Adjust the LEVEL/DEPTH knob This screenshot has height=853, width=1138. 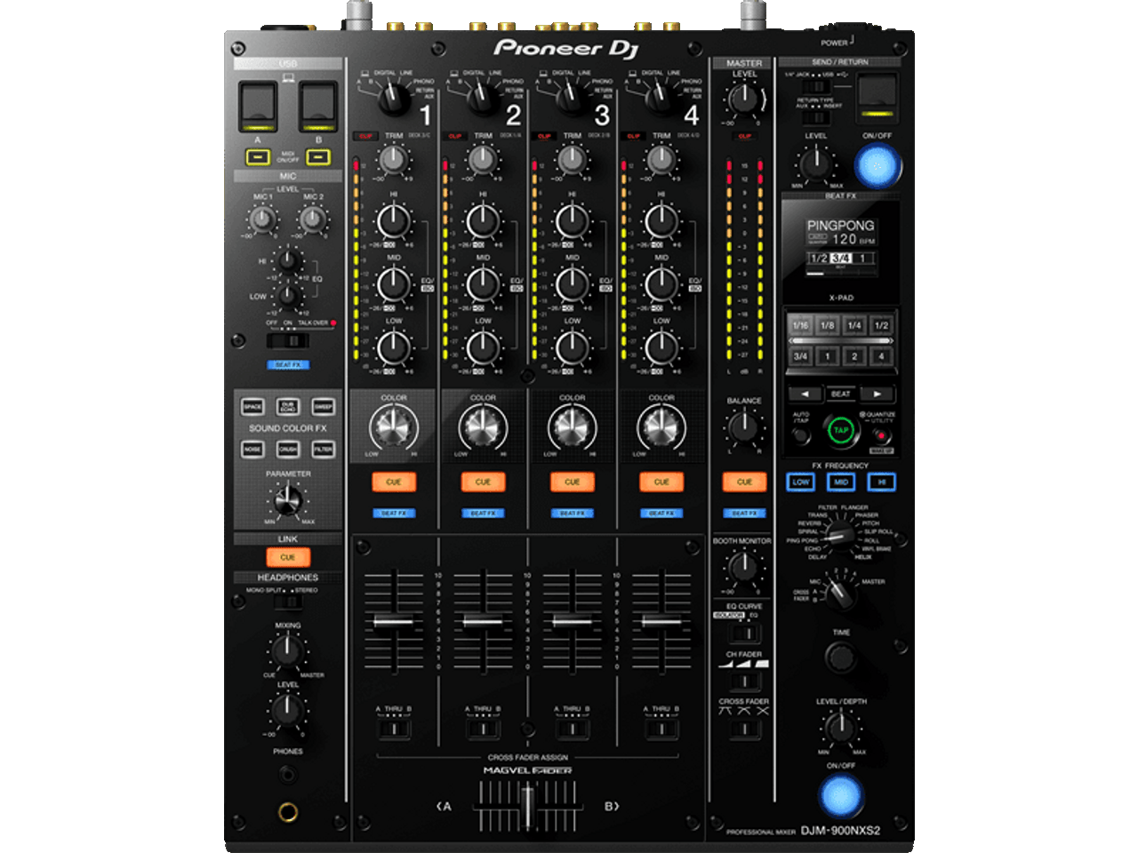840,729
